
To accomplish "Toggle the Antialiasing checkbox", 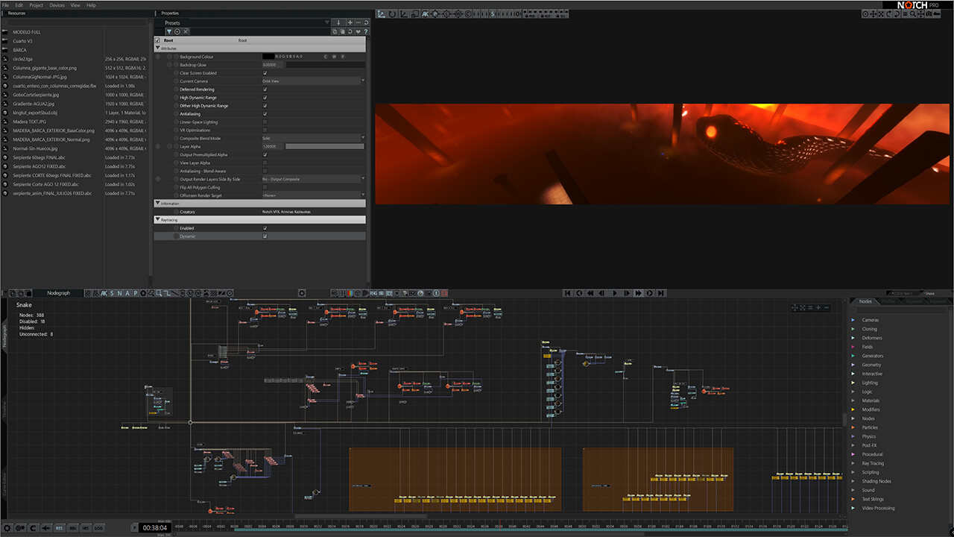I will [x=265, y=114].
